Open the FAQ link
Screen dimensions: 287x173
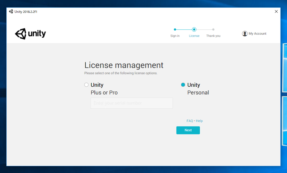coord(190,121)
